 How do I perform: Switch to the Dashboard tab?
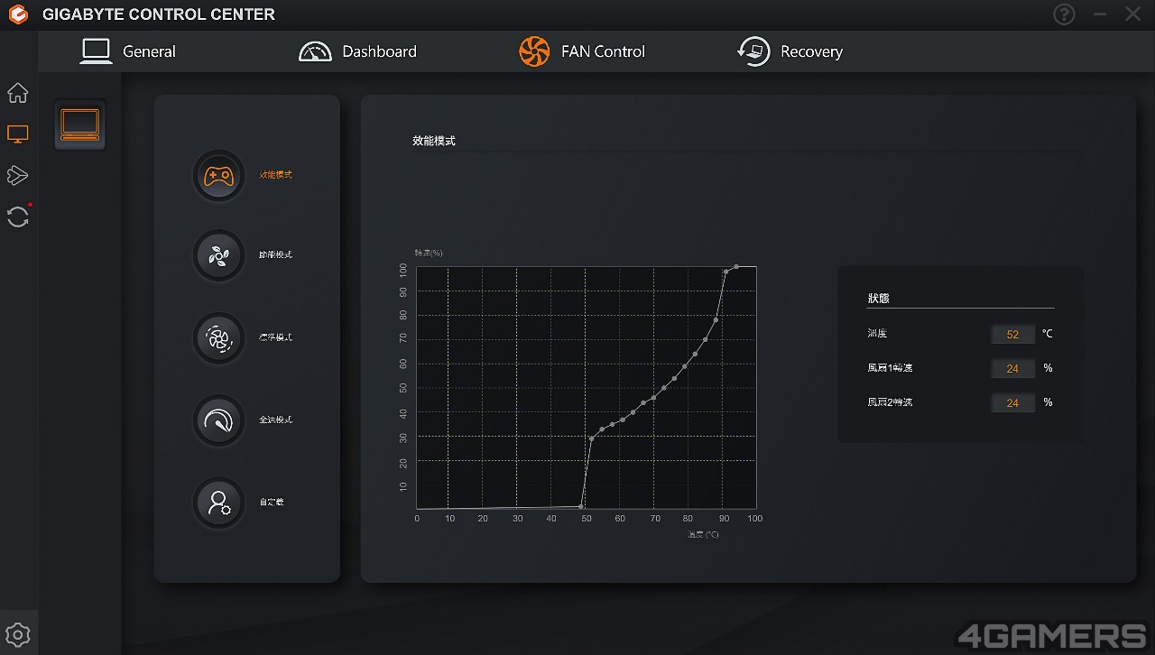(x=358, y=51)
